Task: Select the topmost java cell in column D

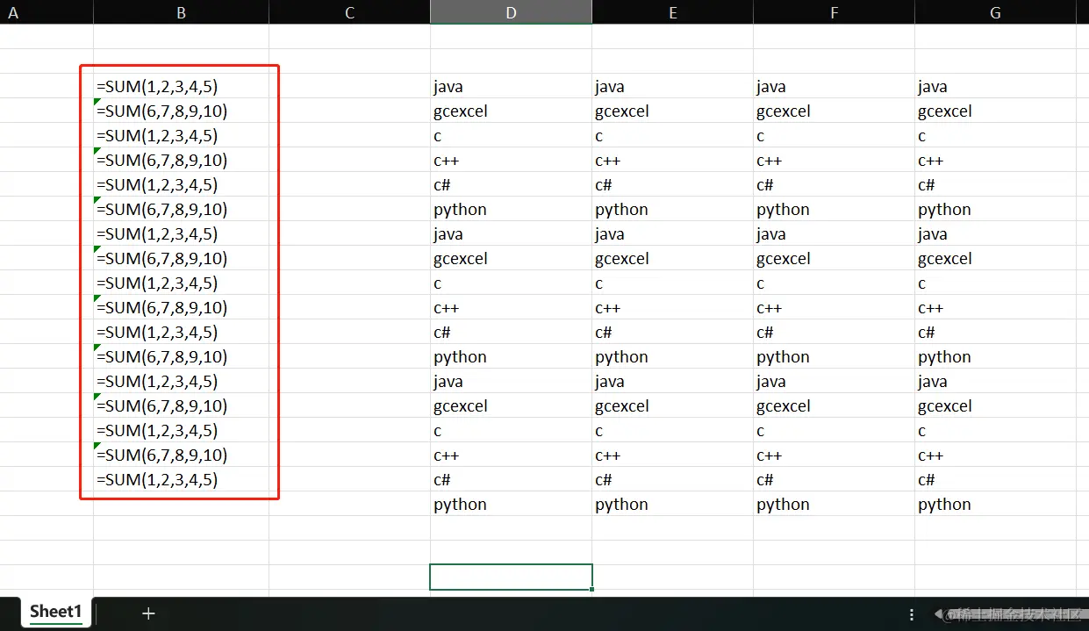Action: coord(511,86)
